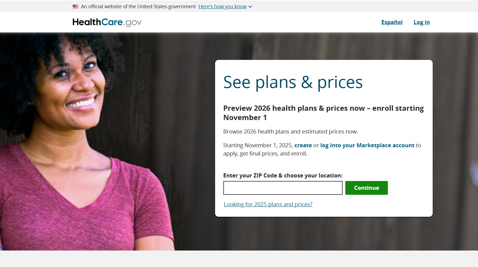Viewport: 478px width, 267px height.
Task: Click the US flag icon
Action: click(x=75, y=7)
